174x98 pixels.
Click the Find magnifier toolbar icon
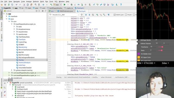(36, 5)
